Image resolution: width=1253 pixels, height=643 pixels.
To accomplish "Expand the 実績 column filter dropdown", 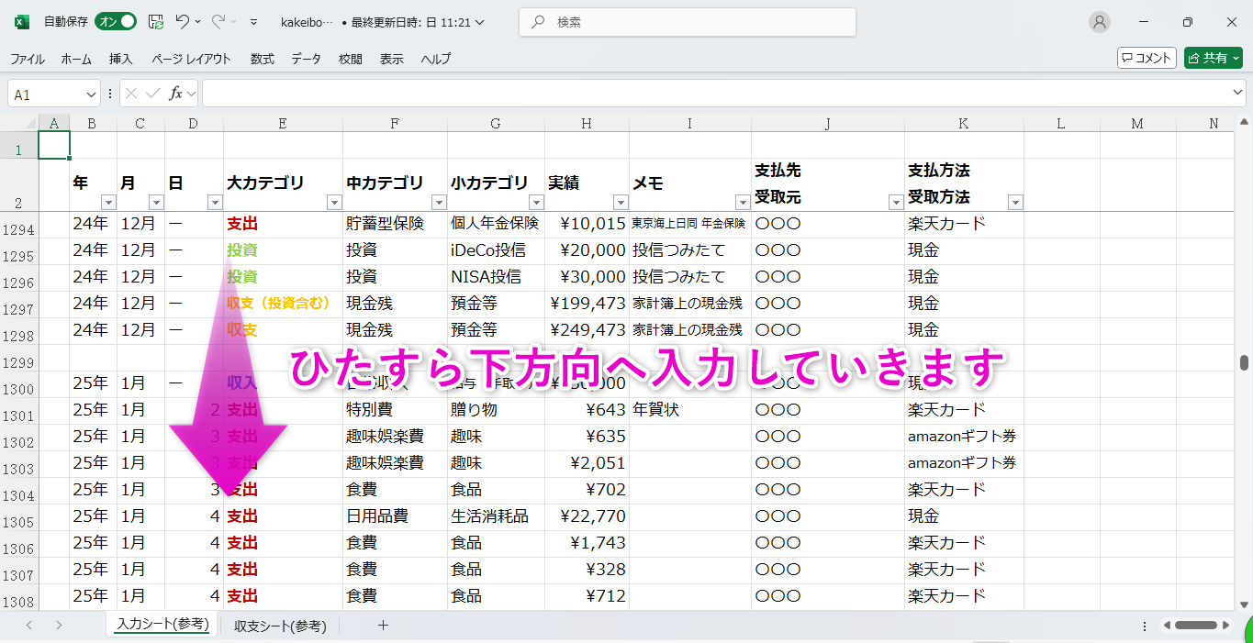I will pyautogui.click(x=620, y=203).
